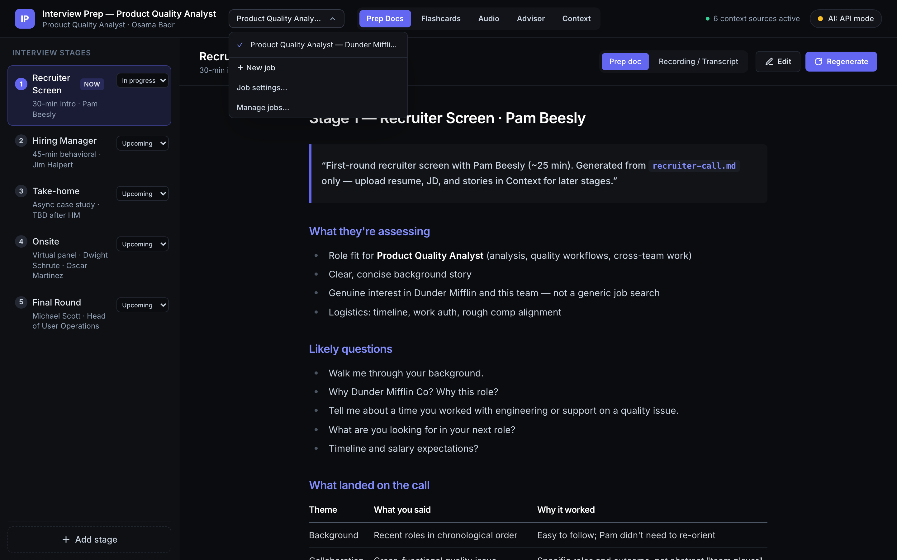Click the refresh icon on Regenerate
This screenshot has width=897, height=560.
click(x=819, y=62)
